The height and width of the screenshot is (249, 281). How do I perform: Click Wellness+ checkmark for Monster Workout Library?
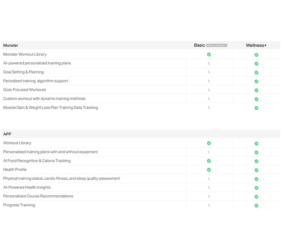(257, 55)
